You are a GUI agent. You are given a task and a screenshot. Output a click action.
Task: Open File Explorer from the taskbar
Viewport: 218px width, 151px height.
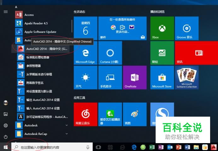(196, 147)
